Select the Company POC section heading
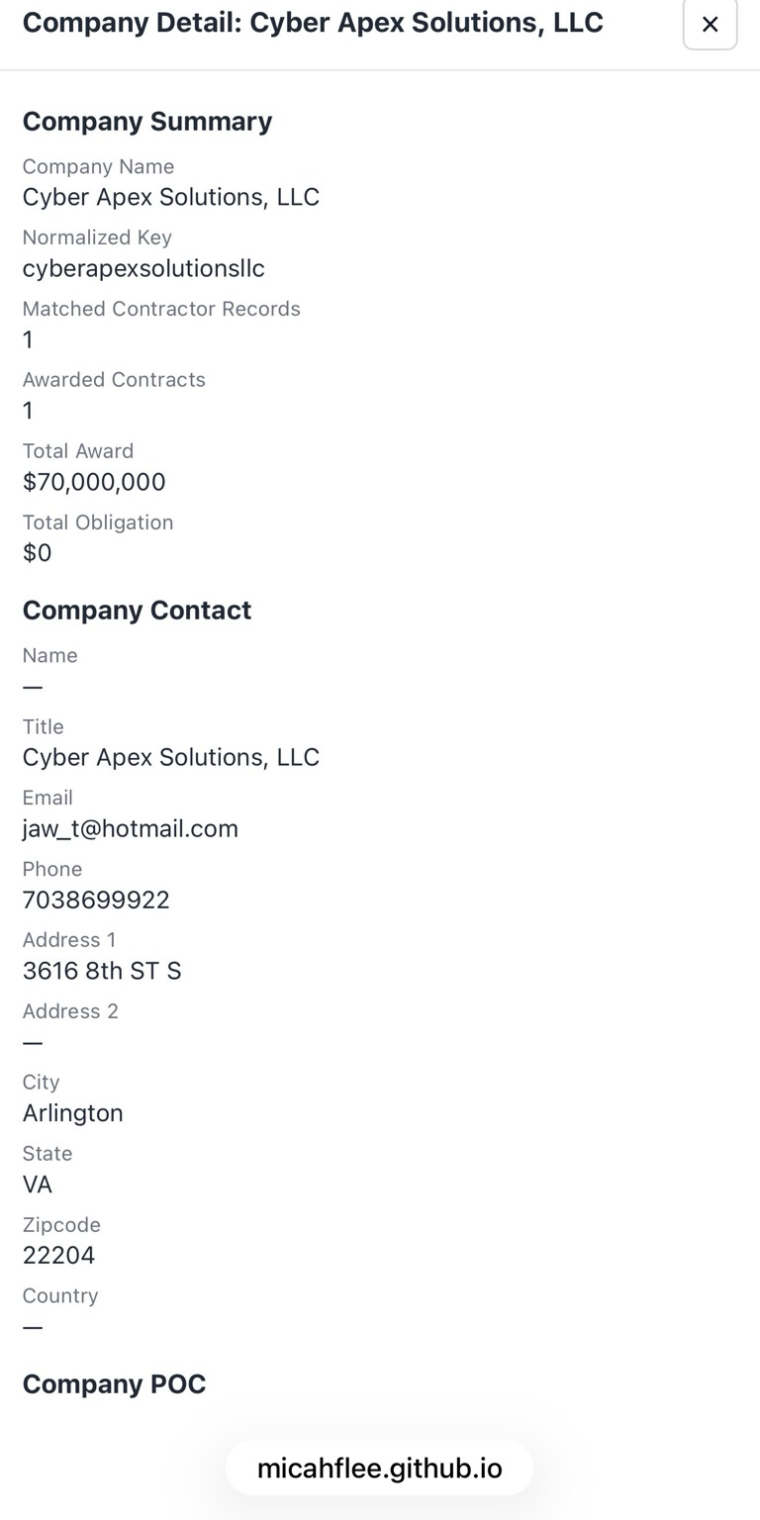760x1520 pixels. coord(114,1383)
